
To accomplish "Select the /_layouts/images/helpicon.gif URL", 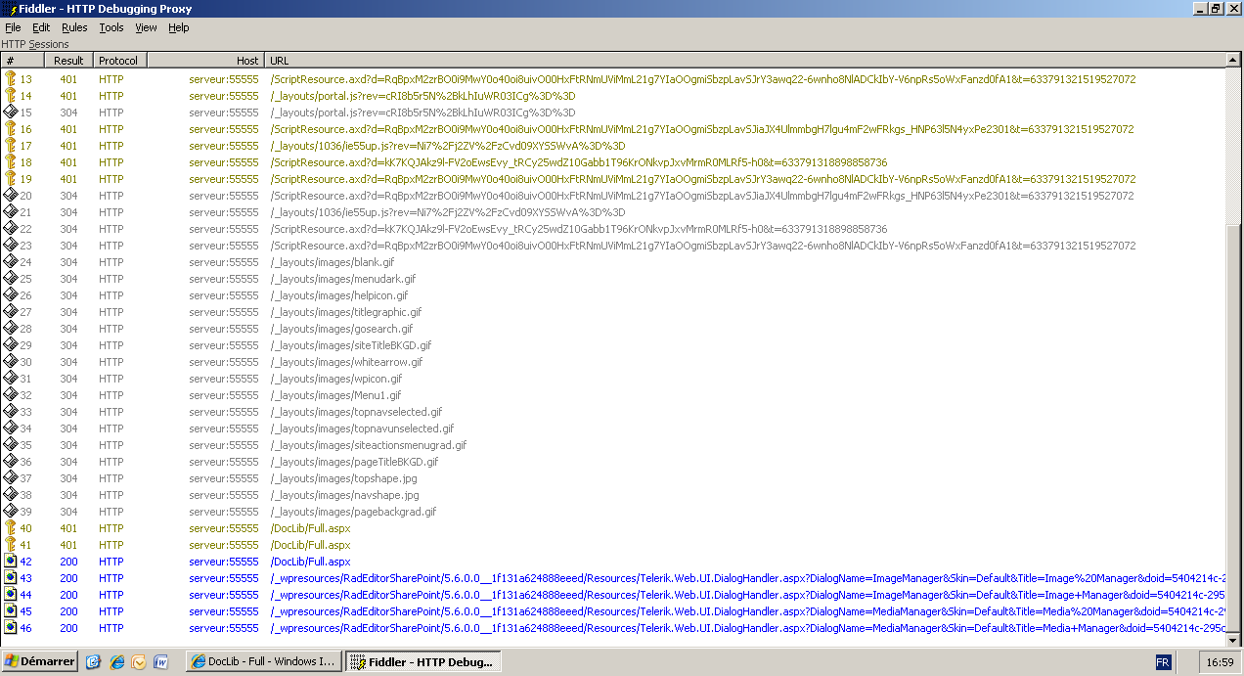I will [x=339, y=295].
